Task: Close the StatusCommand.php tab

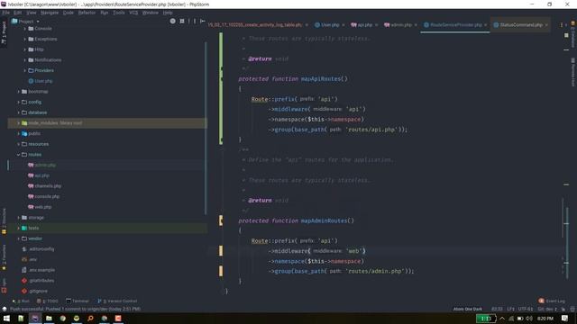Action: click(546, 25)
